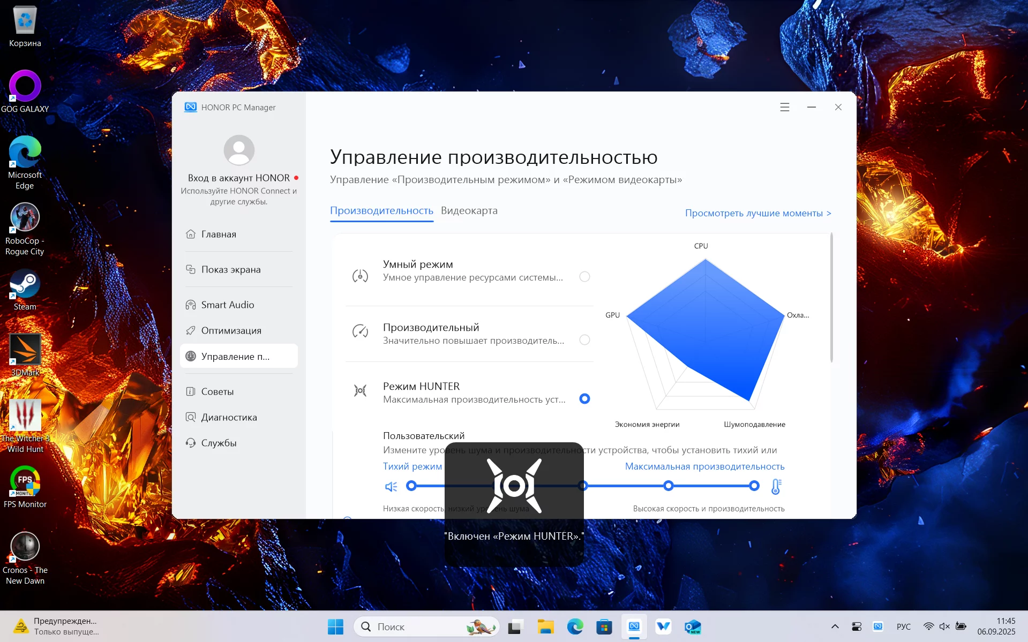Open the Recycle Bin desktop icon
Screen dimensions: 1028x642
pyautogui.click(x=25, y=27)
